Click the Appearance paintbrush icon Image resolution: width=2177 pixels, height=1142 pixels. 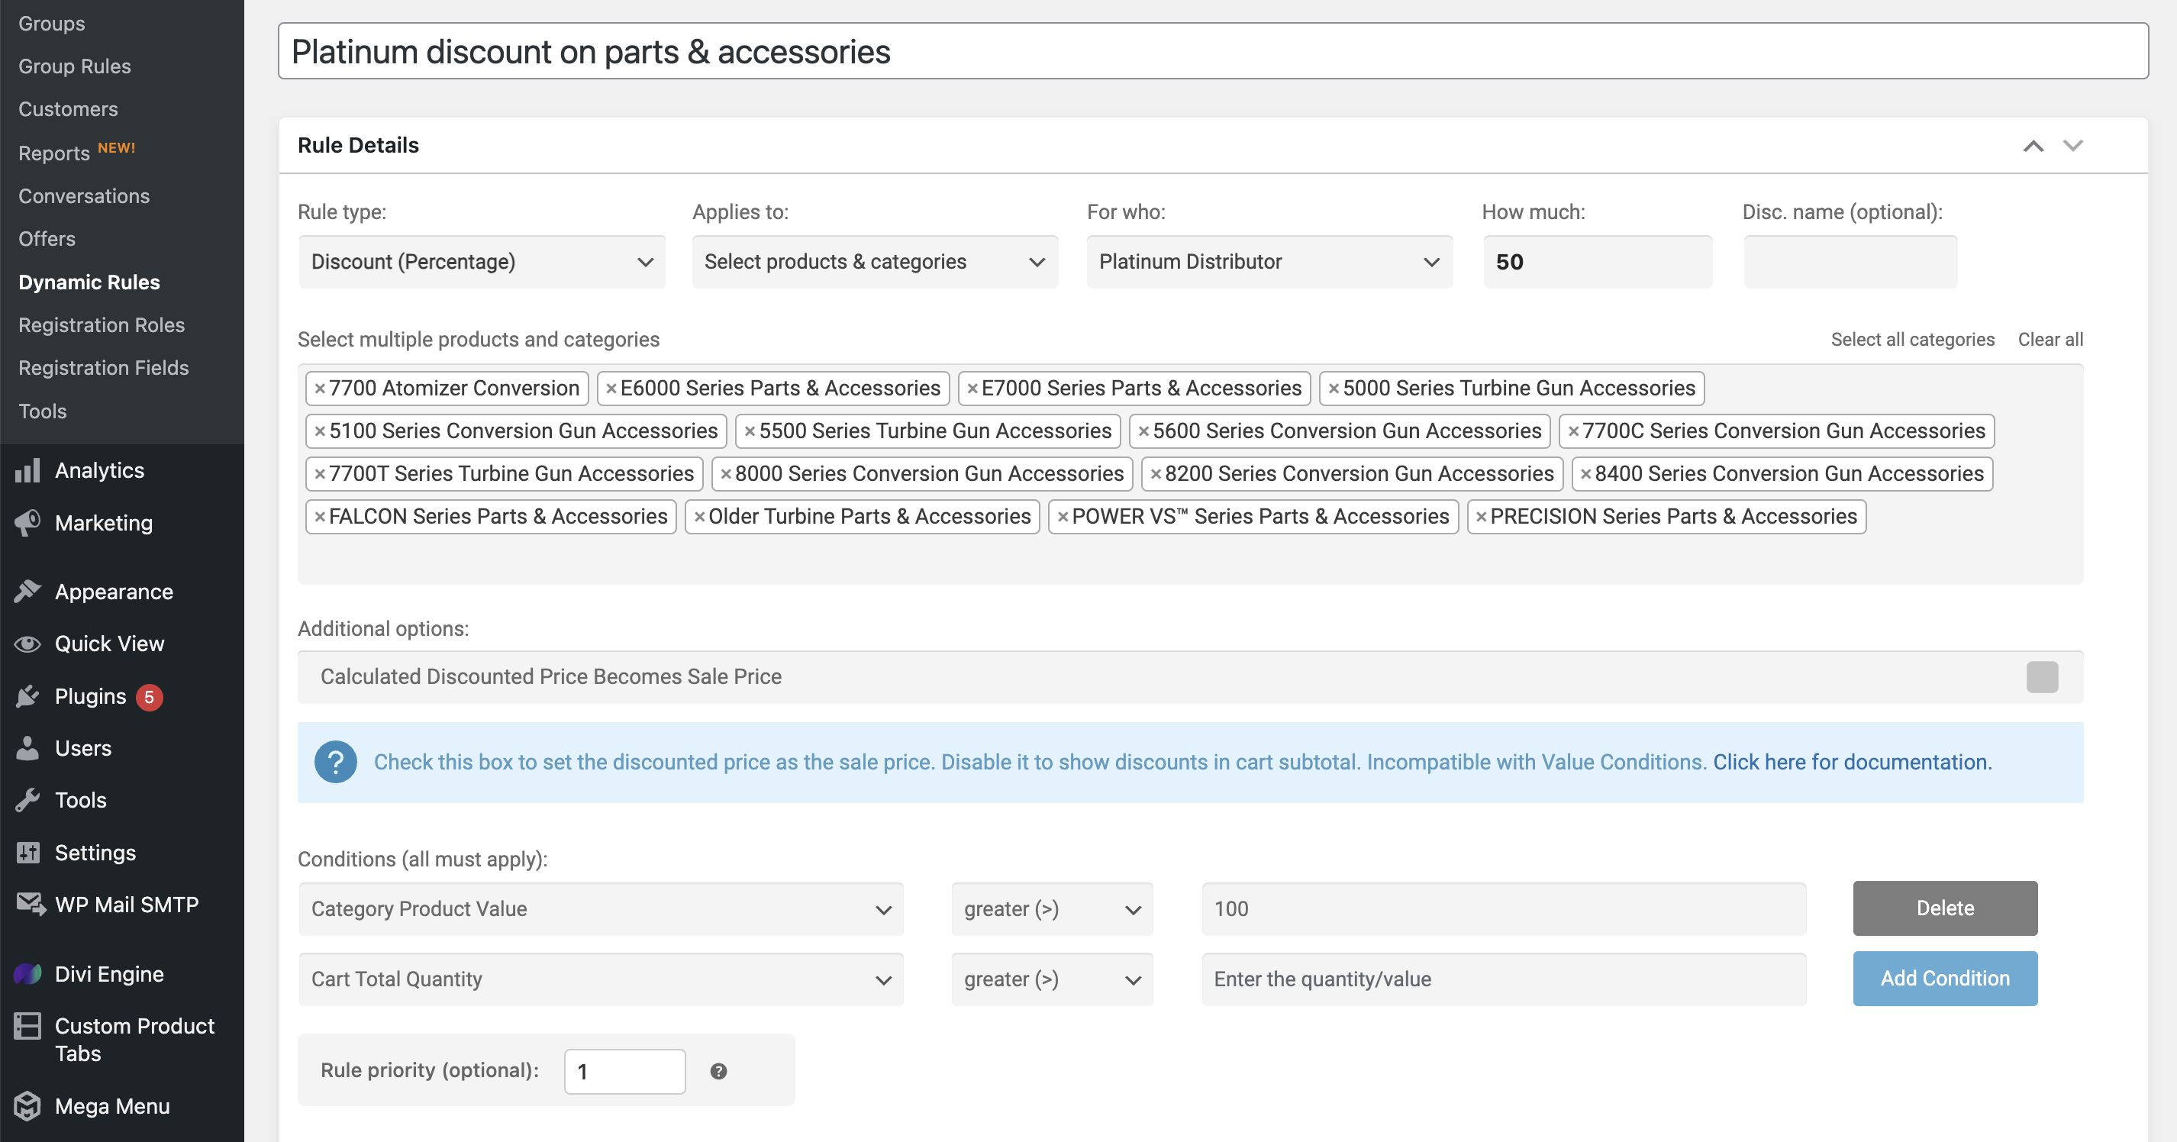pyautogui.click(x=27, y=592)
